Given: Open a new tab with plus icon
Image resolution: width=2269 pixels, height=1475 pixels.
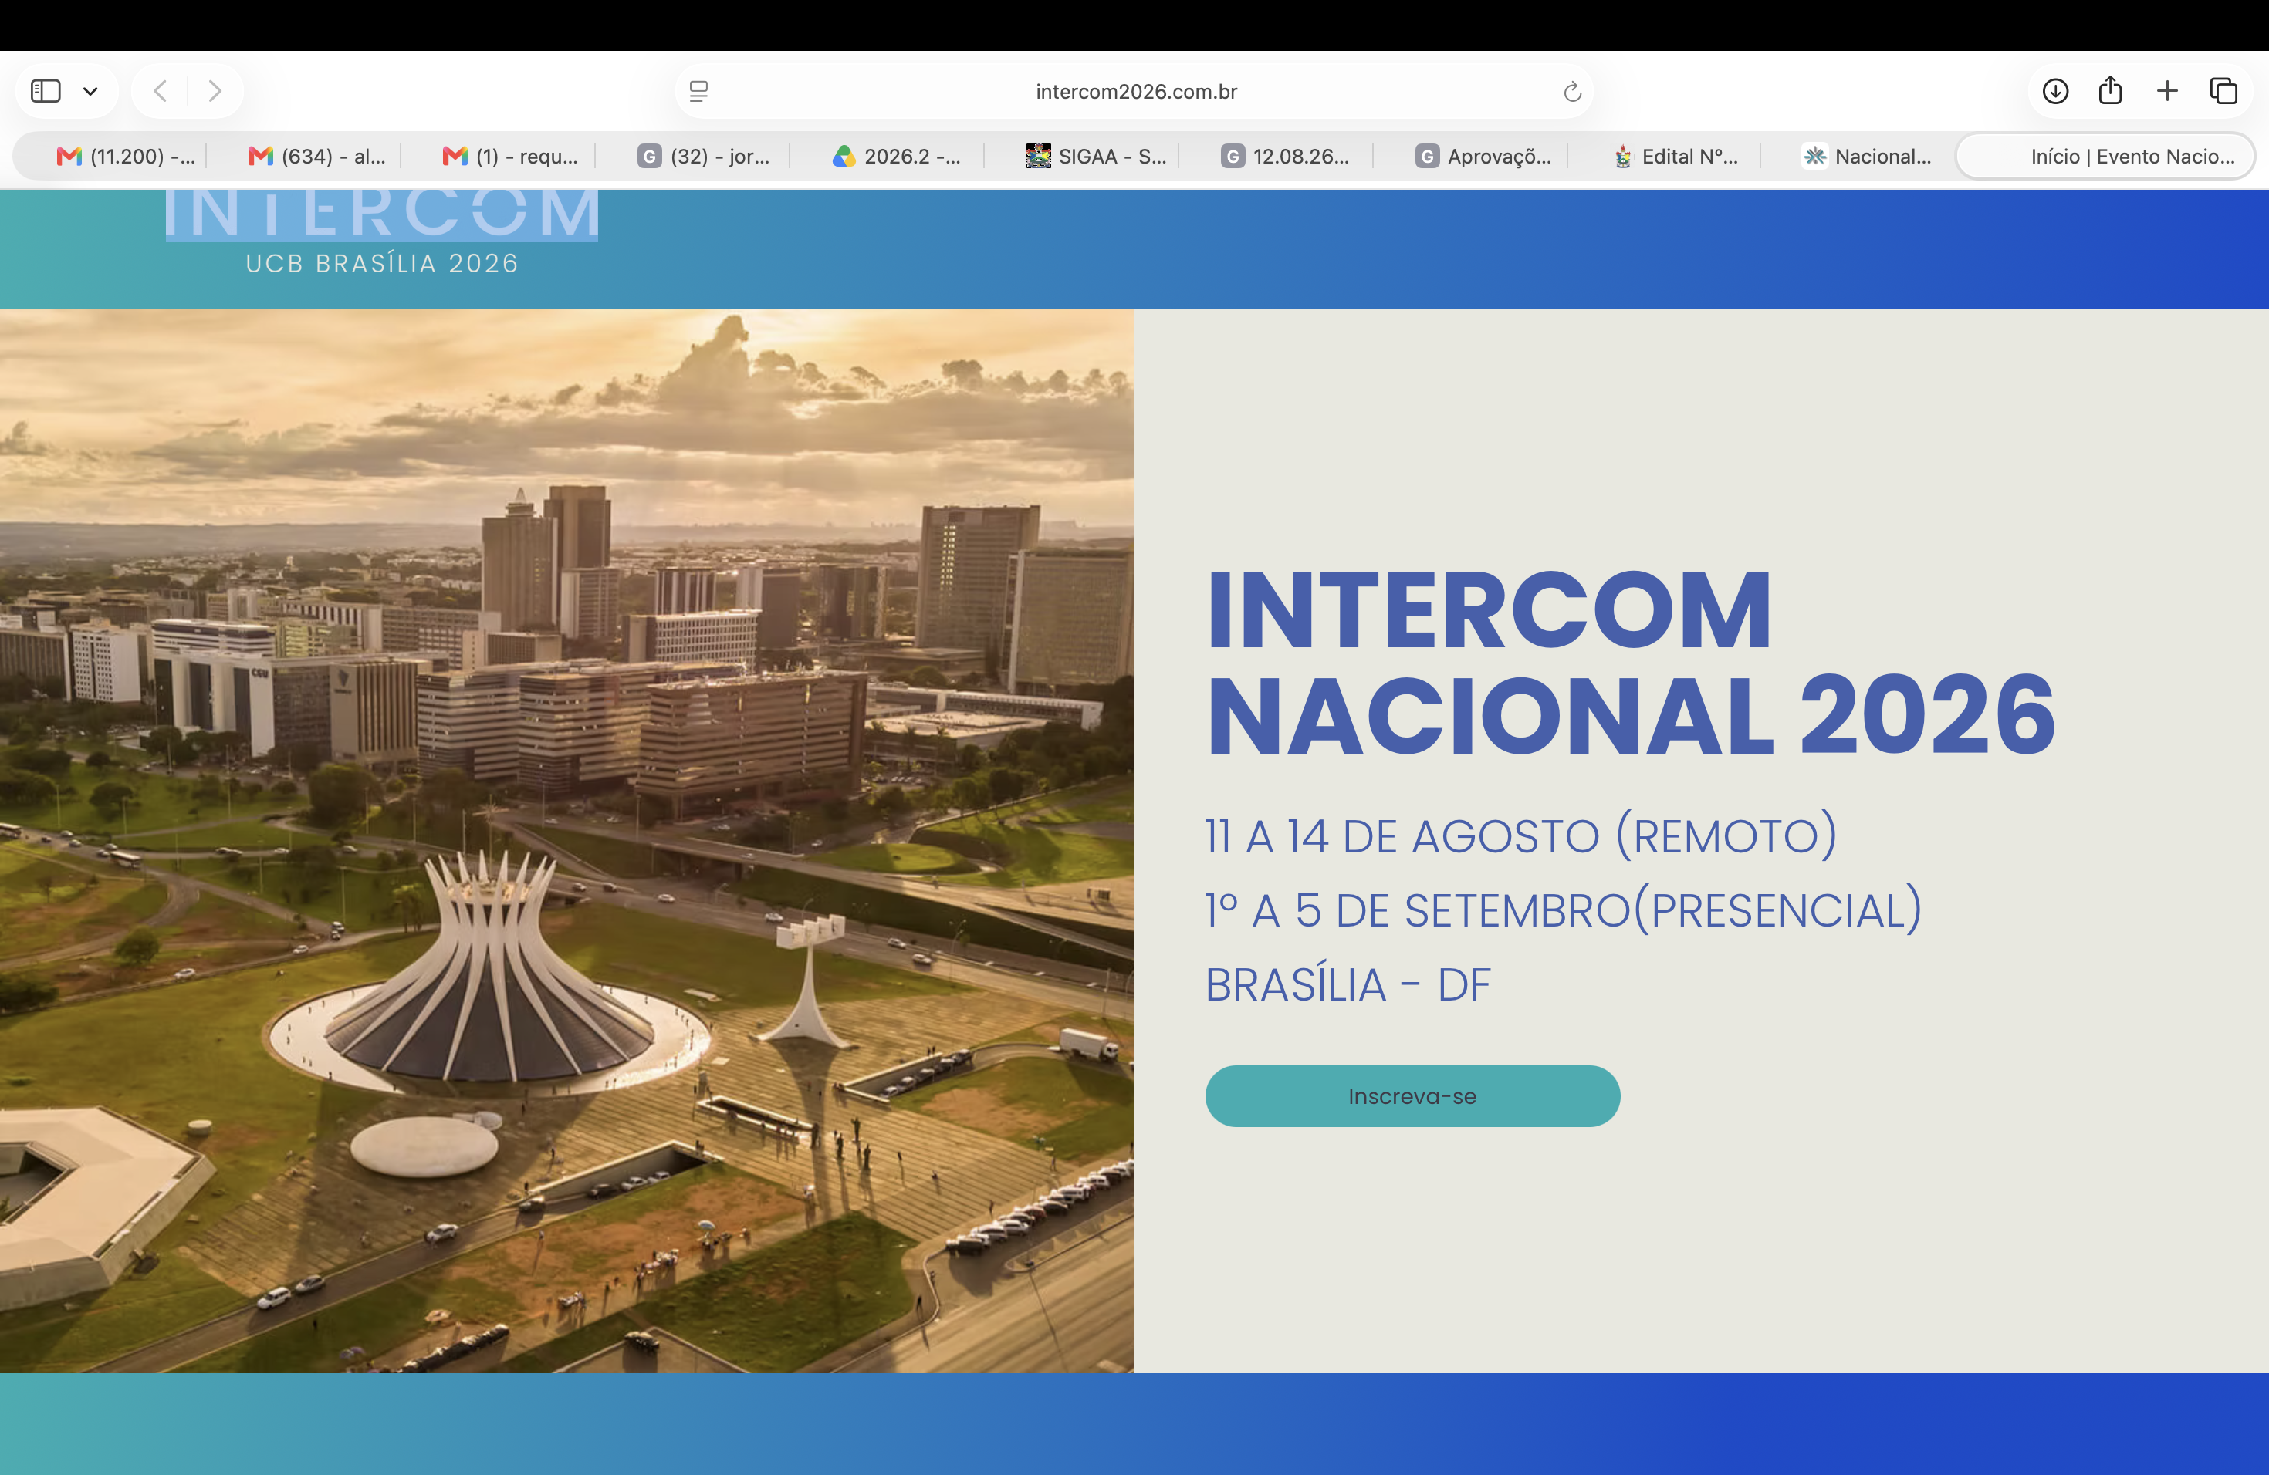Looking at the screenshot, I should [x=2167, y=92].
